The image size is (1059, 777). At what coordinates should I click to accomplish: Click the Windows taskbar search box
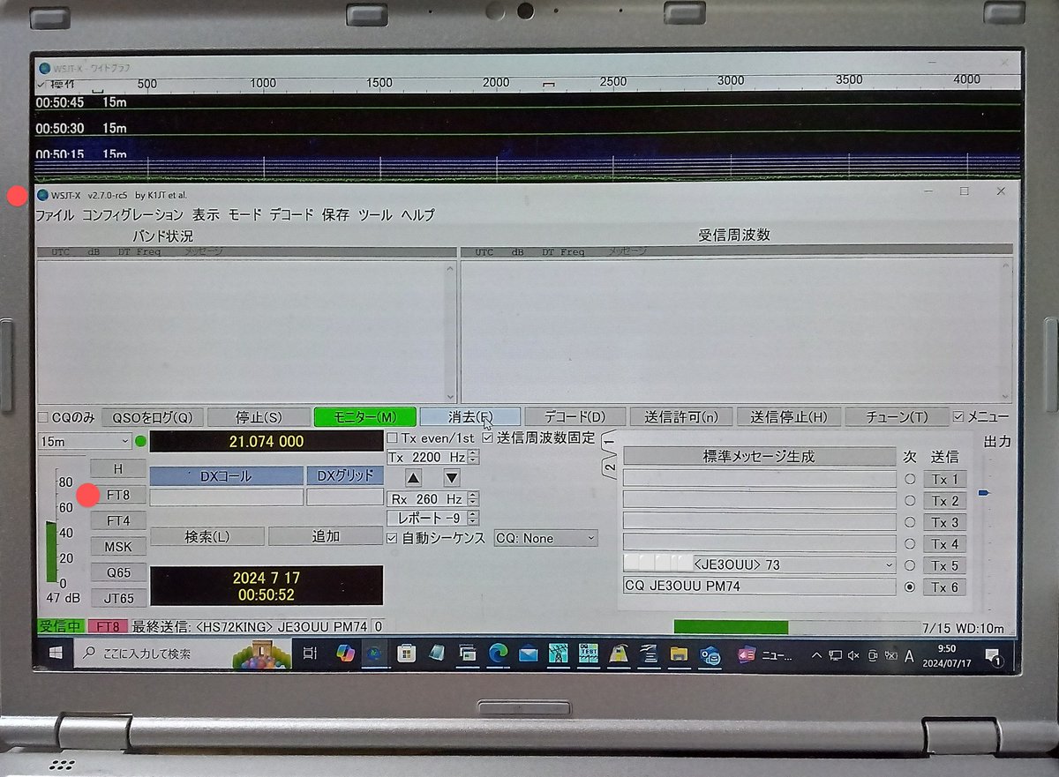(x=183, y=654)
